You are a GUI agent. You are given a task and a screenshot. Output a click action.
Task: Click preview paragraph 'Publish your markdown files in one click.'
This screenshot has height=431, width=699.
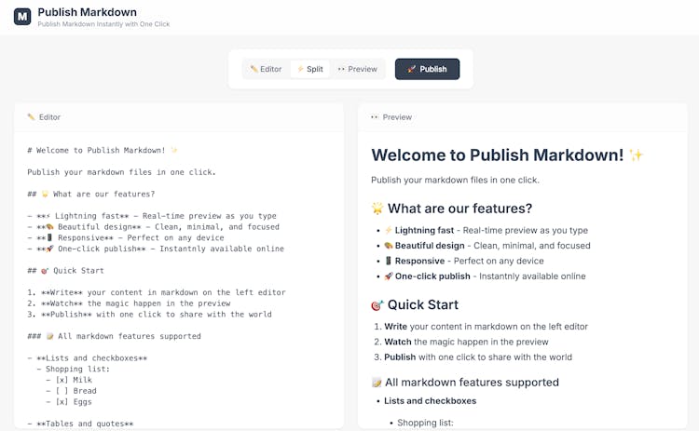click(455, 180)
